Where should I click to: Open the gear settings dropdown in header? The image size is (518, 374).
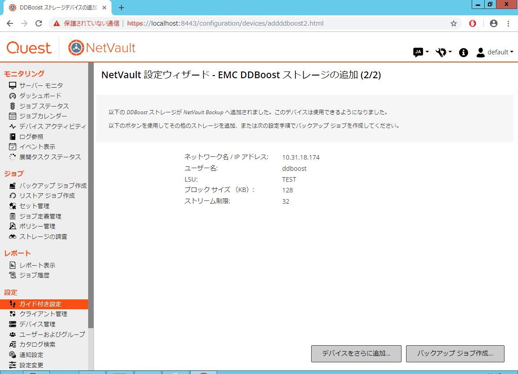point(443,52)
